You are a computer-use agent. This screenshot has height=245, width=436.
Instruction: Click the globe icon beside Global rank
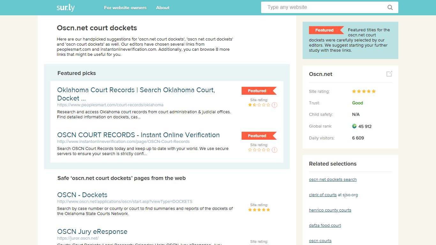(354, 126)
